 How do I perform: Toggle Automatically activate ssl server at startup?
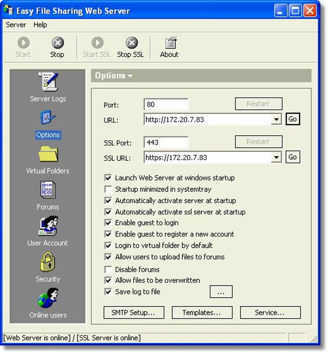108,212
